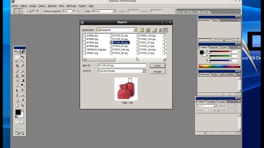The width and height of the screenshot is (264, 148).
Task: Toggle lock transparent pixels in Calques panel
Action: pyautogui.click(x=207, y=111)
